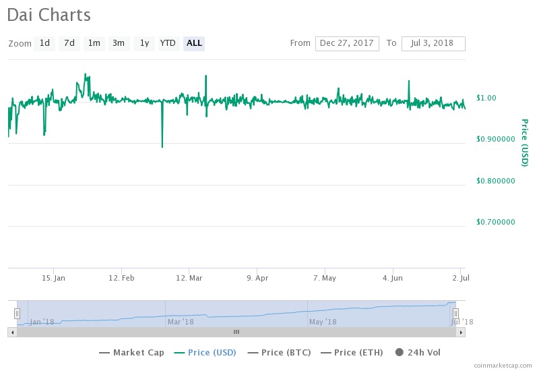Click right navigator range handle
Viewport: 539px width, 371px height.
455,313
